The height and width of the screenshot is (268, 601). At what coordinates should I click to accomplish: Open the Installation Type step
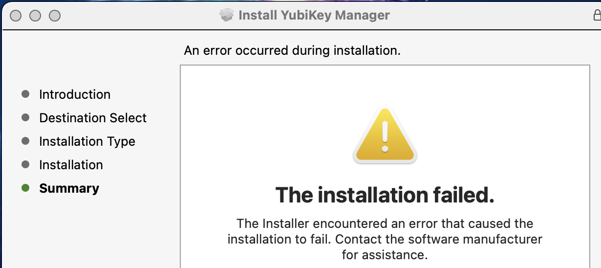pyautogui.click(x=87, y=141)
